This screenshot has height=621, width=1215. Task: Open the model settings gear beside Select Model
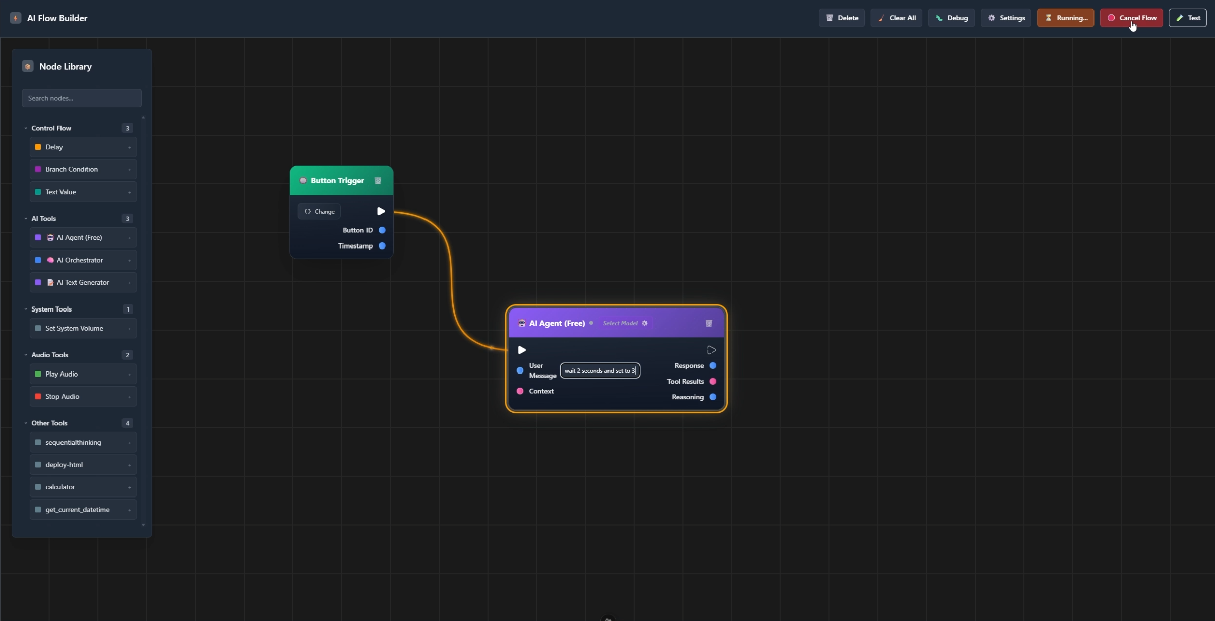pyautogui.click(x=644, y=323)
